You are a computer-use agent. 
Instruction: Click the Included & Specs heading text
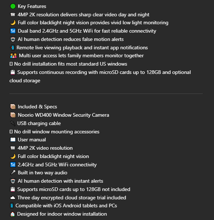[x=37, y=107]
